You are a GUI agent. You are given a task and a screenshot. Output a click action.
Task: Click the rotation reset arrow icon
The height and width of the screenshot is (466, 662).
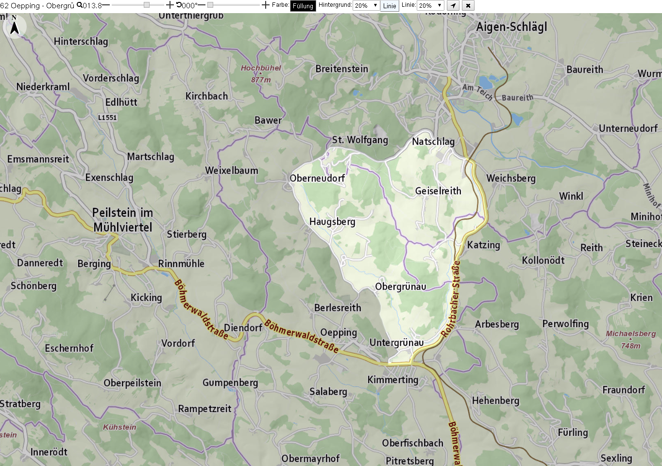(179, 5)
